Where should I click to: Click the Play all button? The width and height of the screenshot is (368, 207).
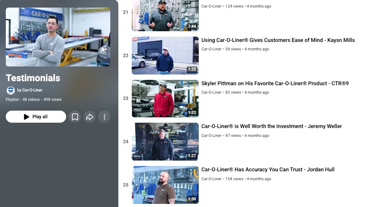(36, 117)
